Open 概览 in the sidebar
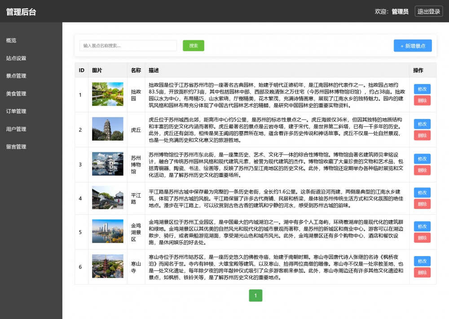Viewport: 449px width, 319px height. tap(11, 40)
